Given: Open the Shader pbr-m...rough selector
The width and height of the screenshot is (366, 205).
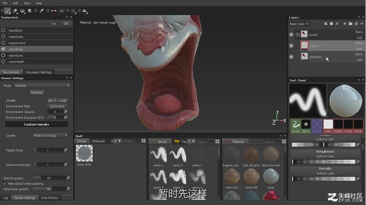Looking at the screenshot, I should pyautogui.click(x=57, y=101).
